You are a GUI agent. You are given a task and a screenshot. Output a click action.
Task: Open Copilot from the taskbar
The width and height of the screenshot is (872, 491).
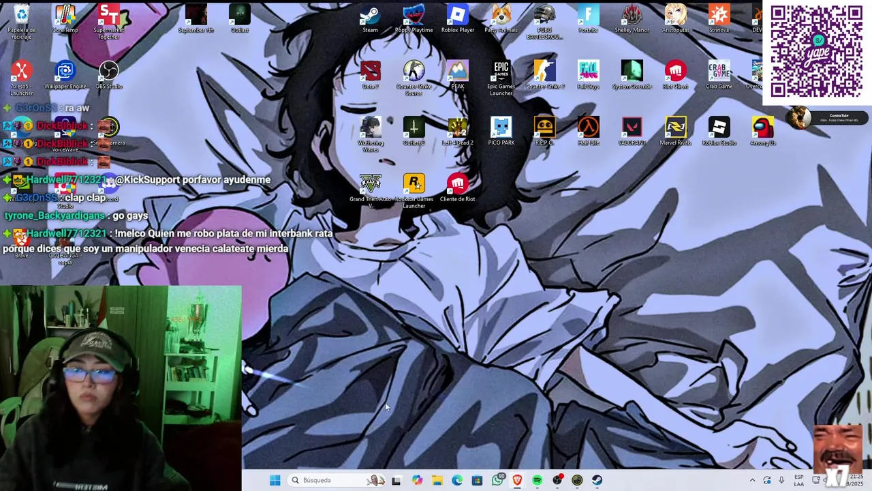point(417,480)
